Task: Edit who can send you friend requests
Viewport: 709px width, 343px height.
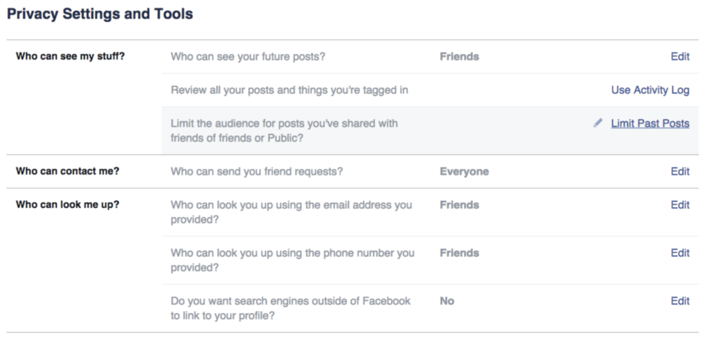Action: point(680,172)
